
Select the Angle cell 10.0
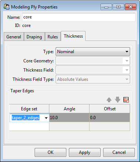[x=69, y=118]
